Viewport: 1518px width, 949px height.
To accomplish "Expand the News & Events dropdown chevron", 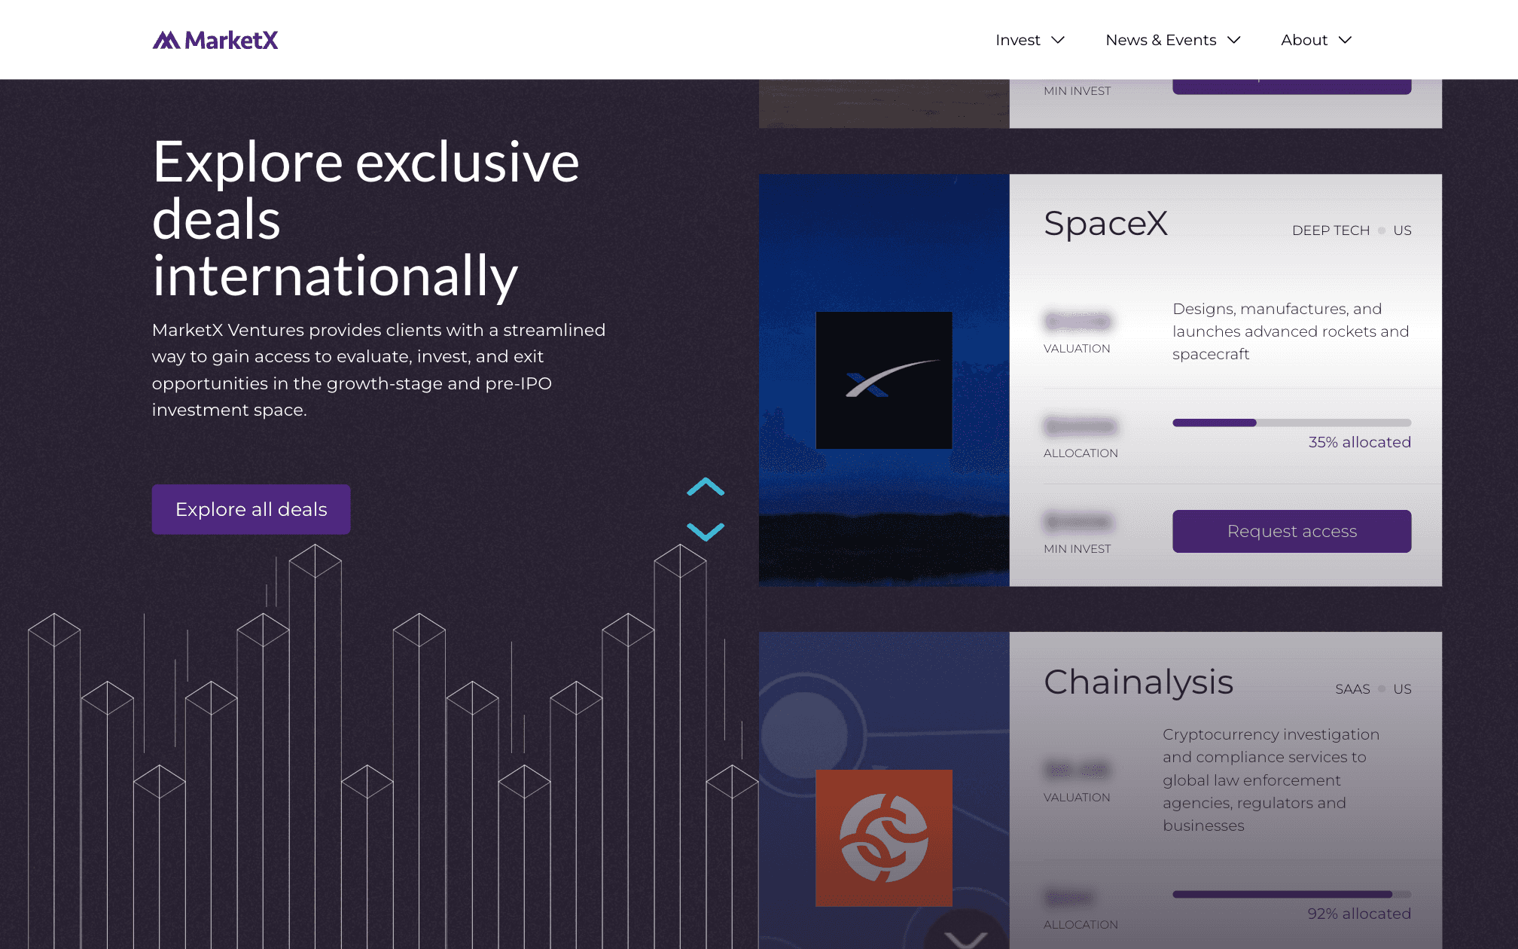I will [1233, 40].
